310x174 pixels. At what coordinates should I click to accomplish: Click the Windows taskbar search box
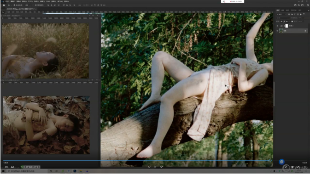click(x=27, y=171)
